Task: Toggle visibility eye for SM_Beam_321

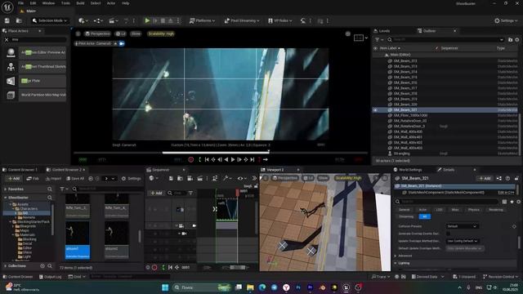Action: (376, 109)
